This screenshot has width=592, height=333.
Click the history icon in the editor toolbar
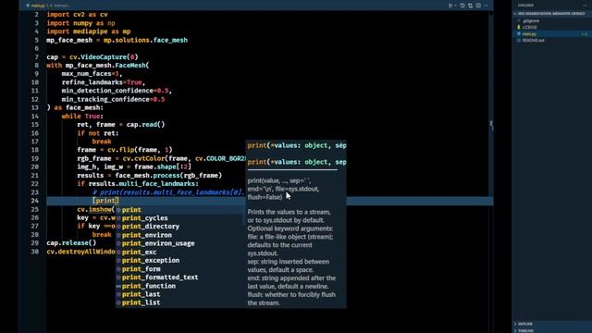click(462, 6)
